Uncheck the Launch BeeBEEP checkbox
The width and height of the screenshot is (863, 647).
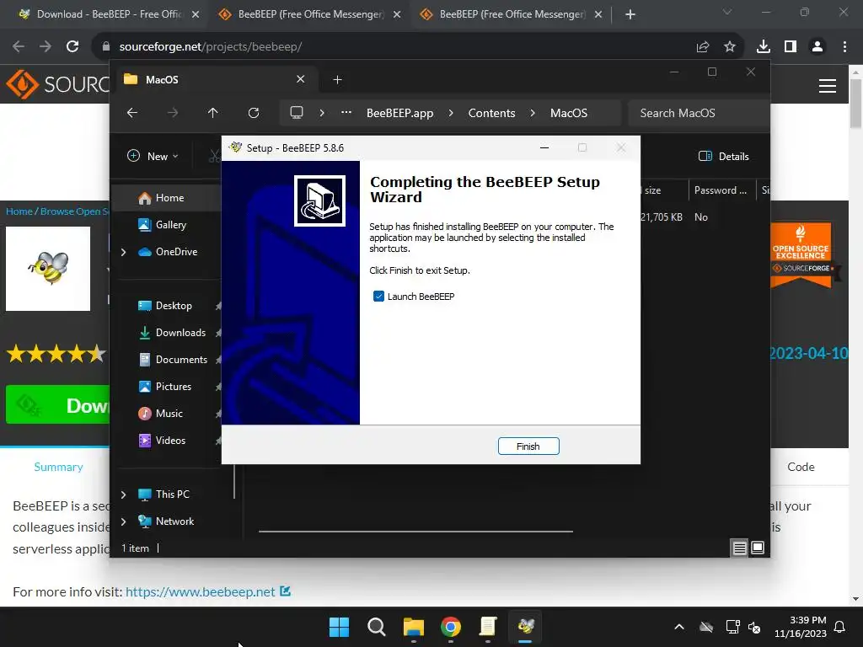pos(378,297)
